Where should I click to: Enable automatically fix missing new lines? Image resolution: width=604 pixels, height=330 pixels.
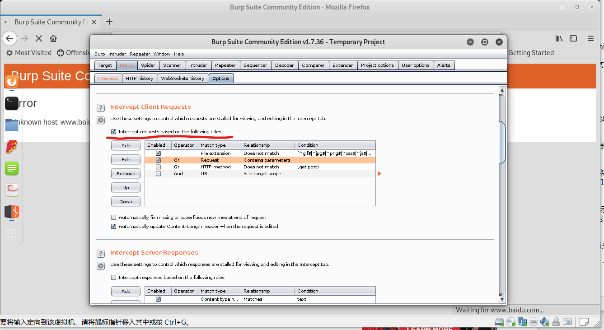click(114, 217)
